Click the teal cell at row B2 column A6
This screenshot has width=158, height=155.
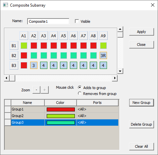click(x=74, y=55)
